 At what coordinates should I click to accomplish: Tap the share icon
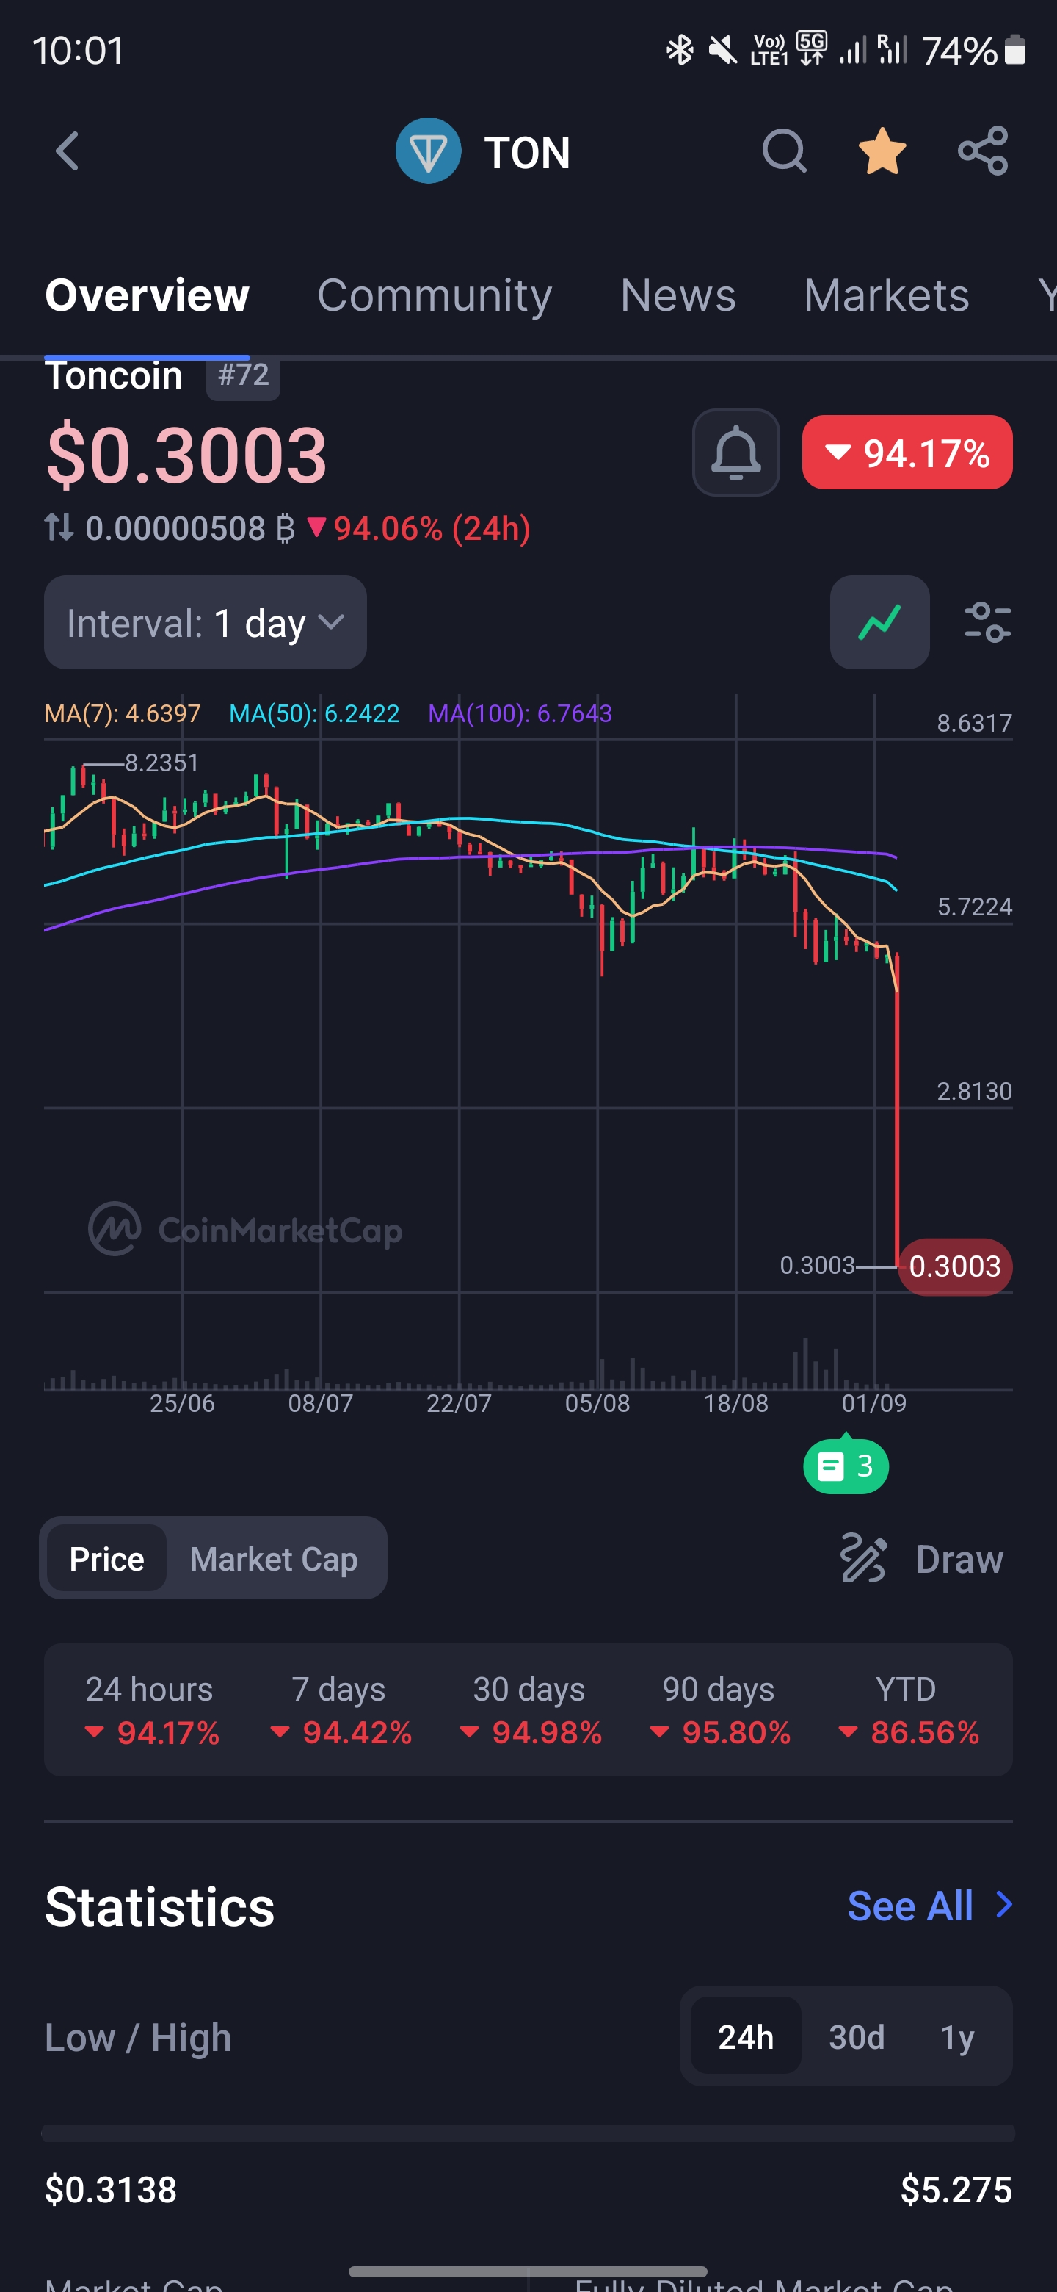pos(982,151)
